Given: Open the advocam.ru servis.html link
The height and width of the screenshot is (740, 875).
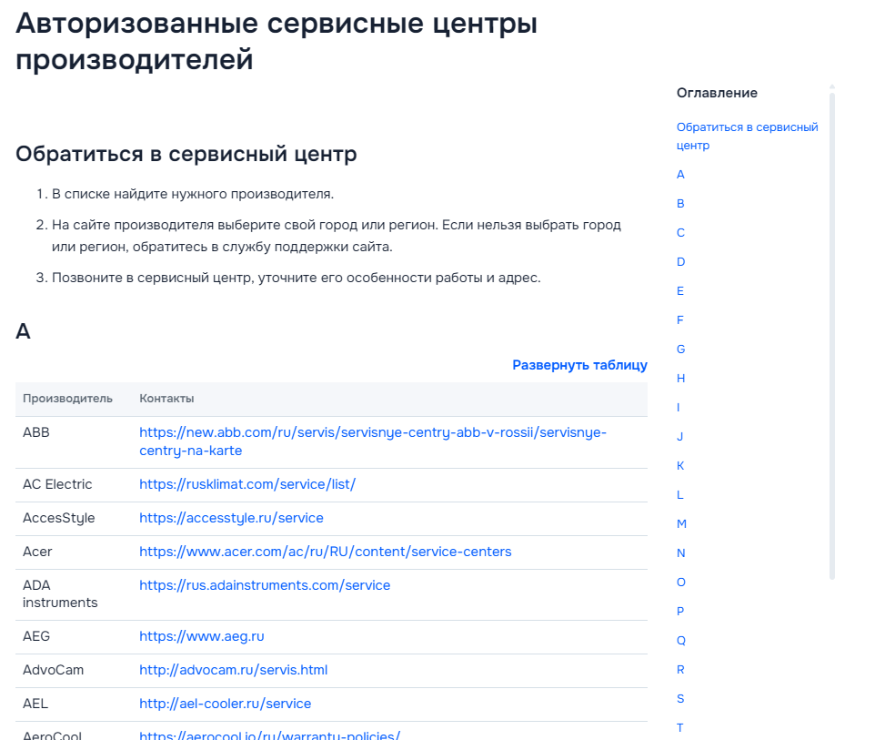Looking at the screenshot, I should click(233, 670).
